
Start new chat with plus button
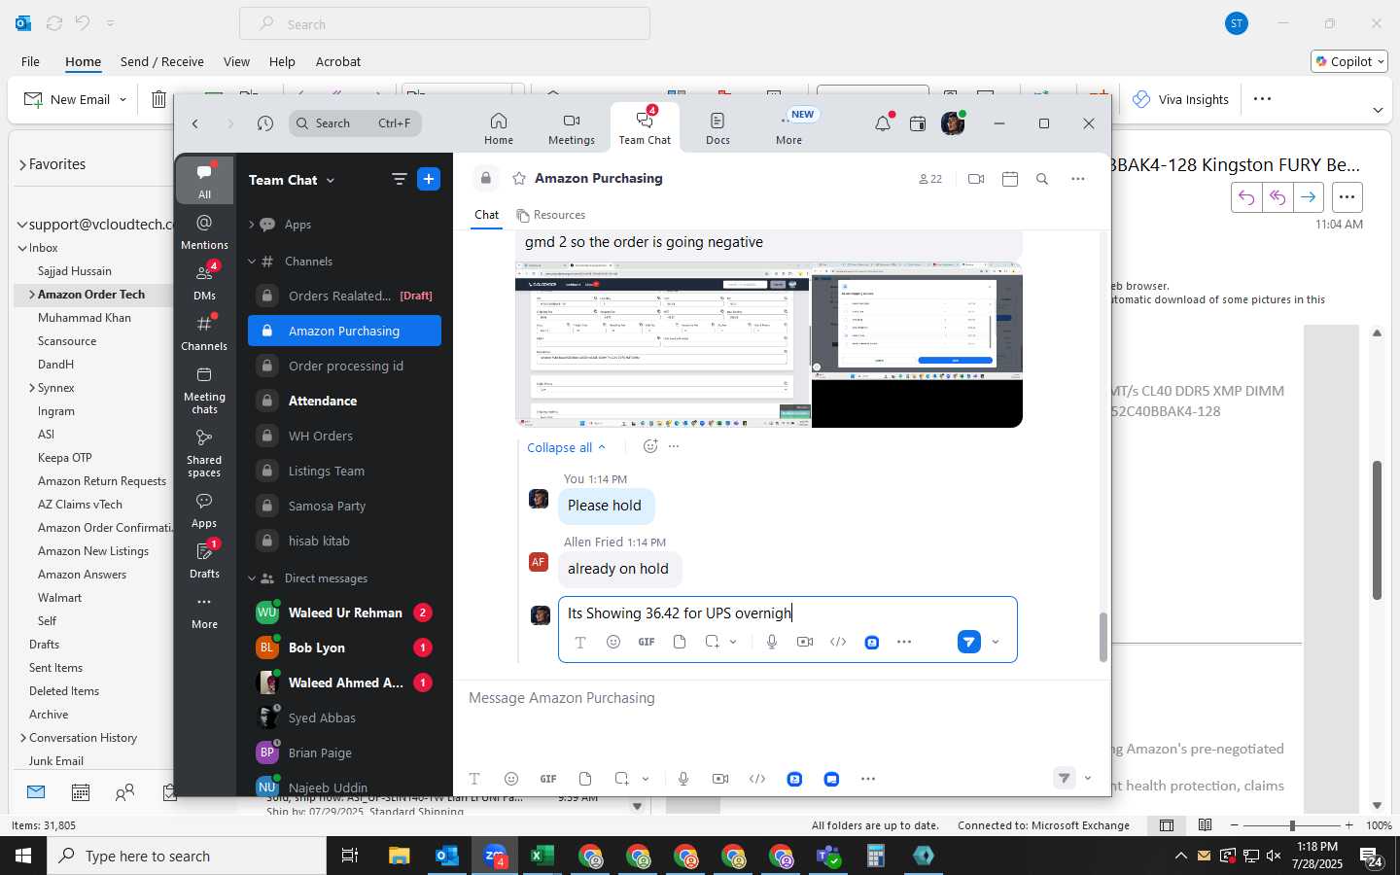[429, 179]
